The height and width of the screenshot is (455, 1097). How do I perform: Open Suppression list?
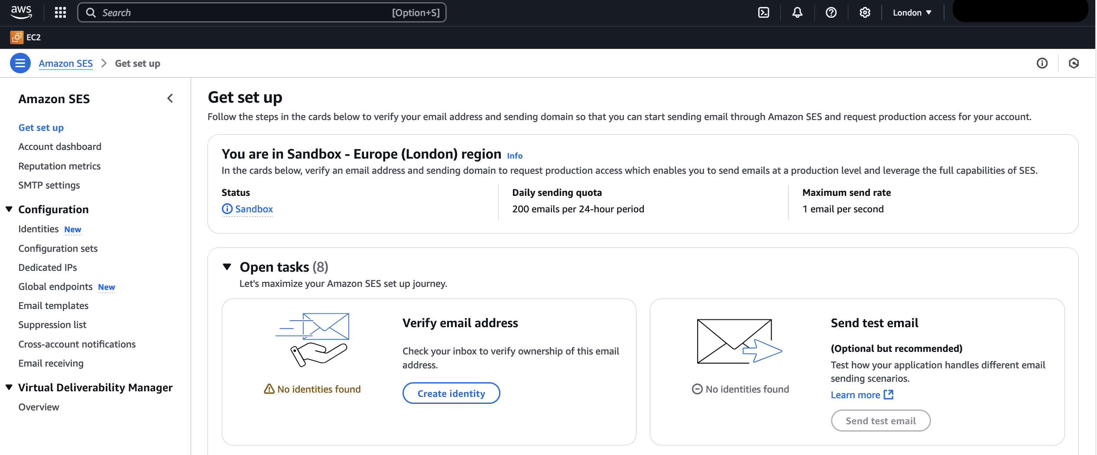[x=52, y=325]
